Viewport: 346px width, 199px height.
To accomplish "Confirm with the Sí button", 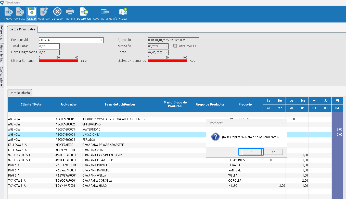I will pyautogui.click(x=252, y=152).
